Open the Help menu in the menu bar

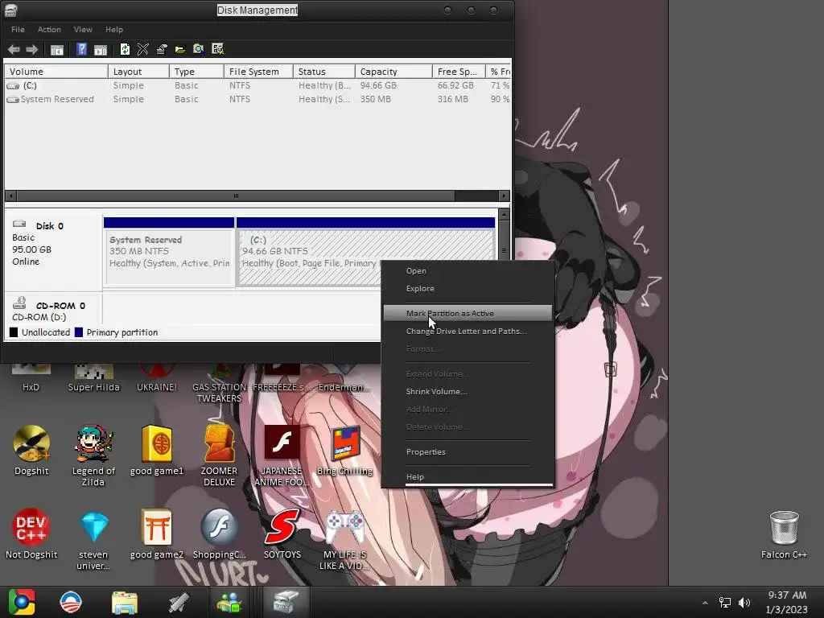pos(114,30)
